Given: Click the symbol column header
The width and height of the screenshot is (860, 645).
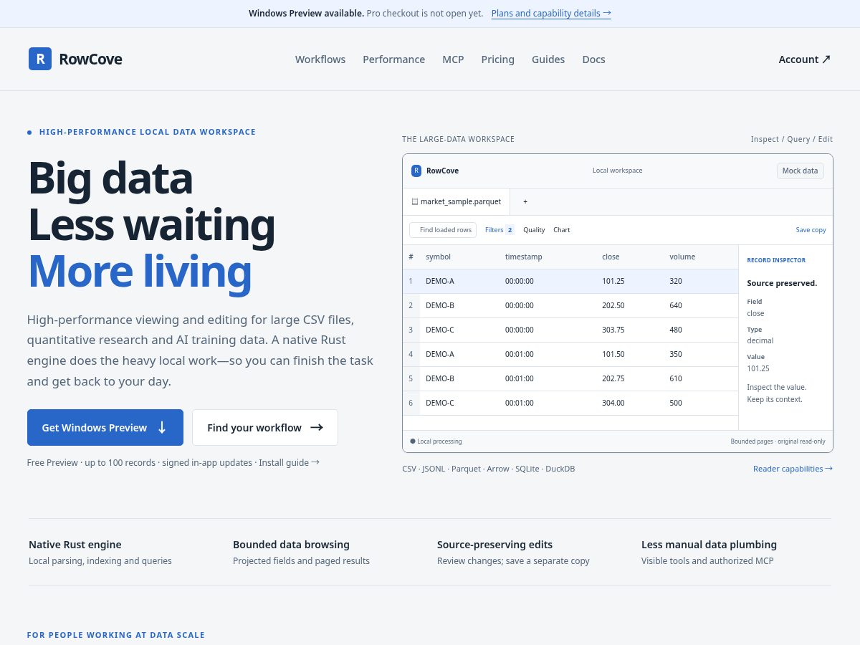Looking at the screenshot, I should coord(438,257).
